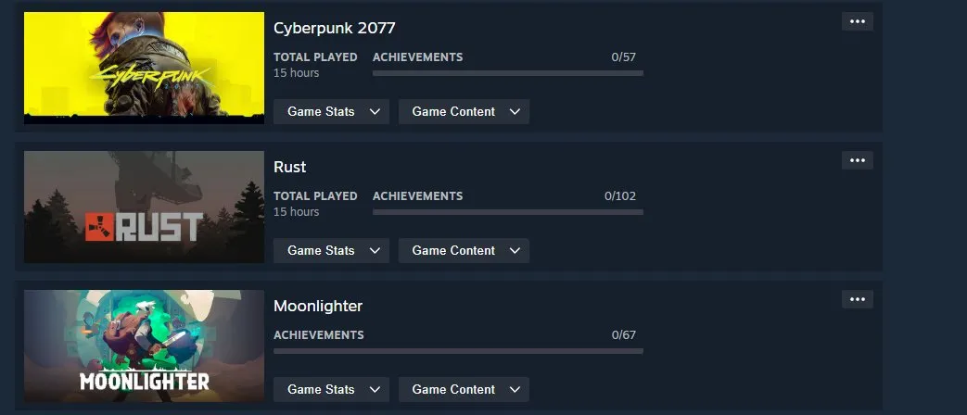Click the Achievements label under Moonlighter
This screenshot has height=415, width=967.
click(x=319, y=335)
